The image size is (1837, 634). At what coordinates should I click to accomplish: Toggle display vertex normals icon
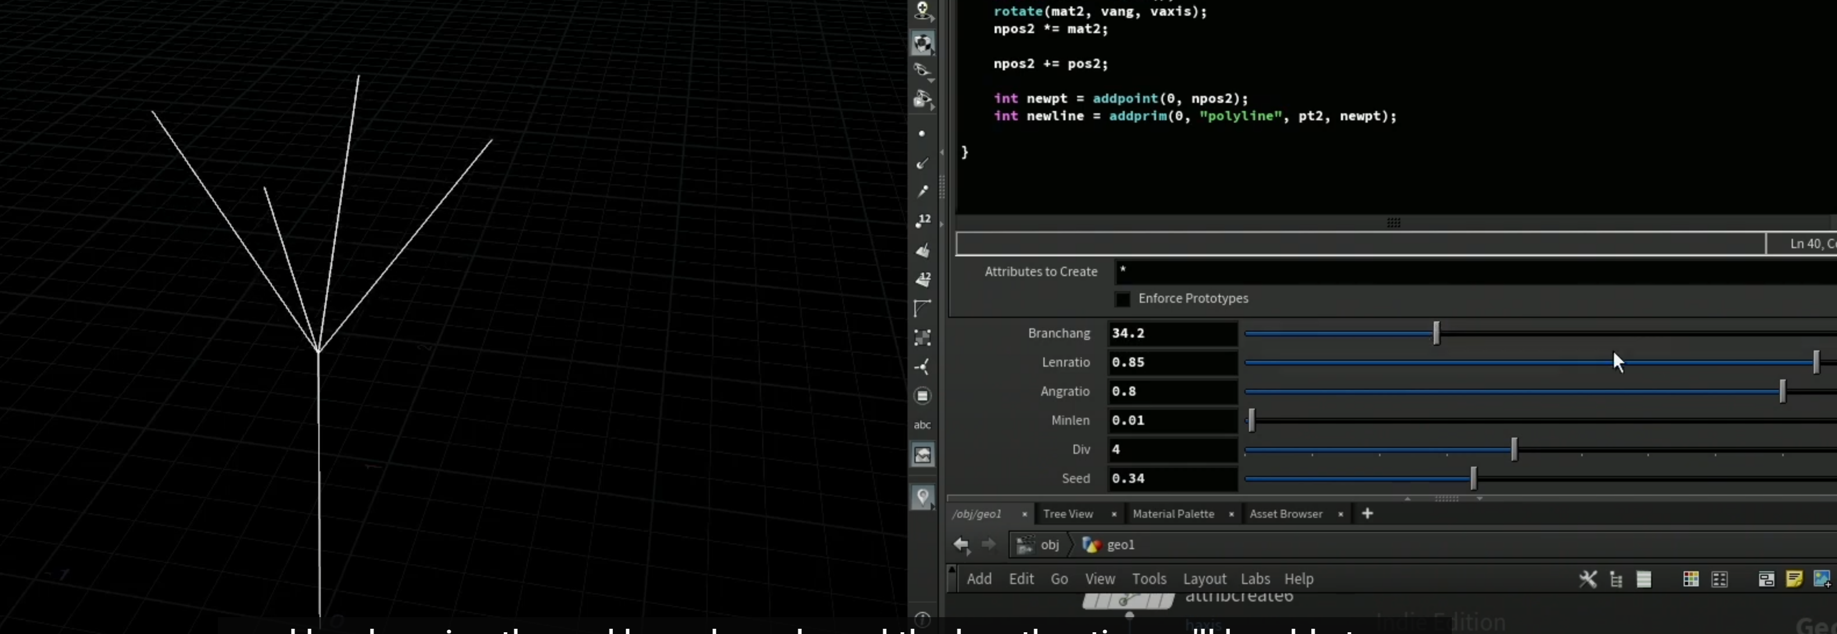tap(922, 367)
